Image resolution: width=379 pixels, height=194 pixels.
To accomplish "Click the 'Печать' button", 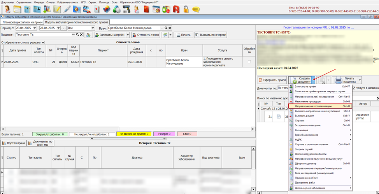I will point(183,35).
